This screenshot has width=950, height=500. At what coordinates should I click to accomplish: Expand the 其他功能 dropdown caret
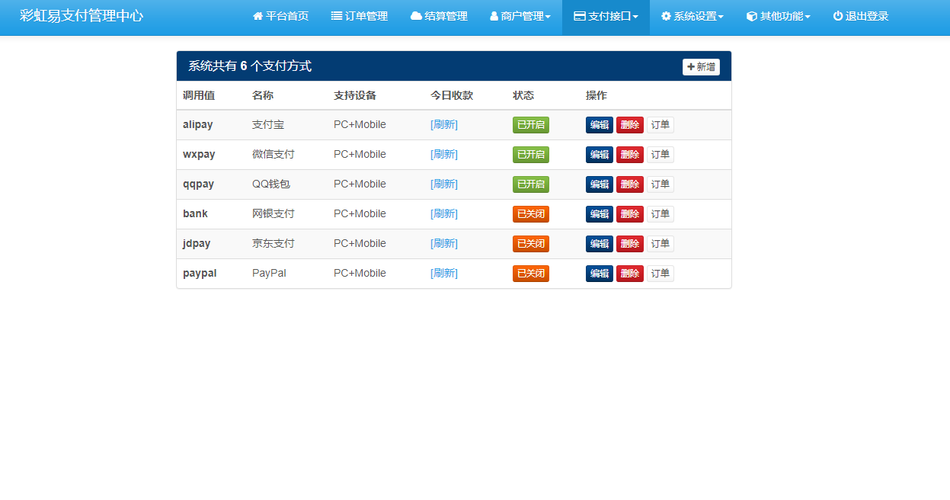(x=808, y=17)
